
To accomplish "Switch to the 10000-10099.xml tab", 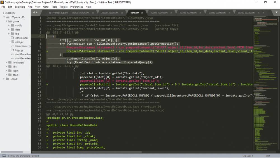I will [159, 13].
